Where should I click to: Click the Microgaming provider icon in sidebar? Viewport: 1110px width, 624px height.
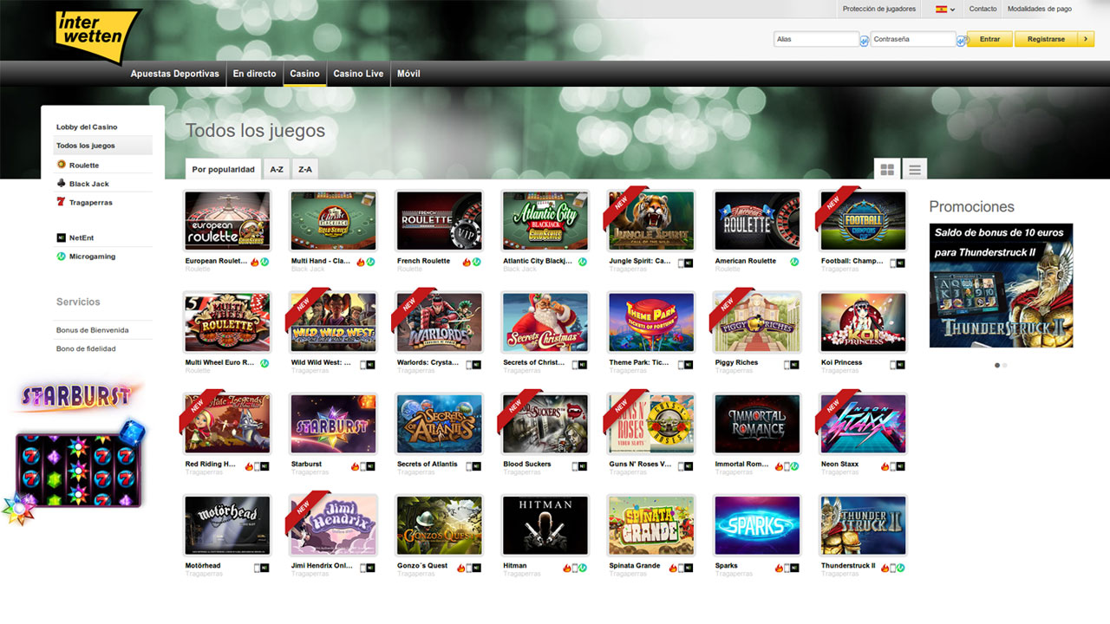pyautogui.click(x=61, y=257)
